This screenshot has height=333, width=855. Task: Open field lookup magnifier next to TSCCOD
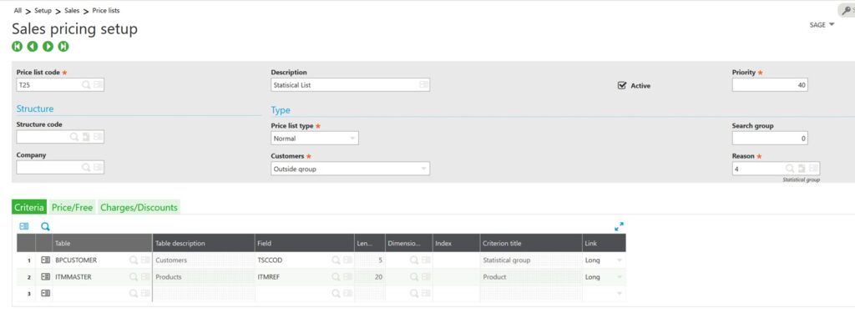336,260
